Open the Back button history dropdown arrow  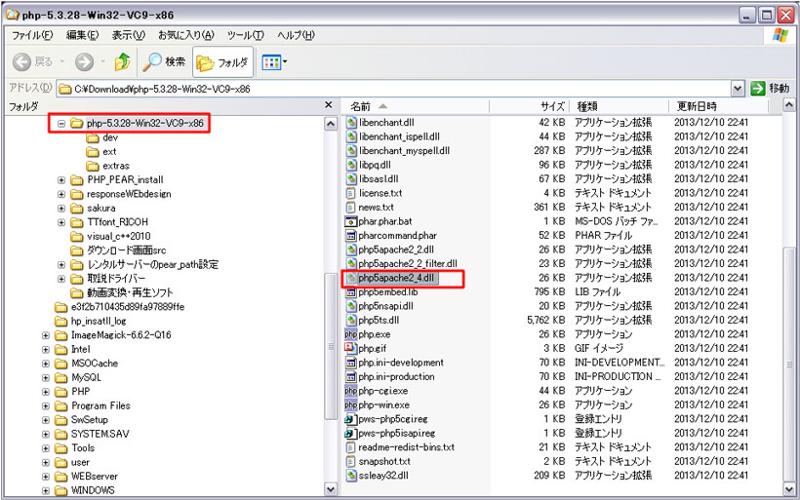coord(62,62)
